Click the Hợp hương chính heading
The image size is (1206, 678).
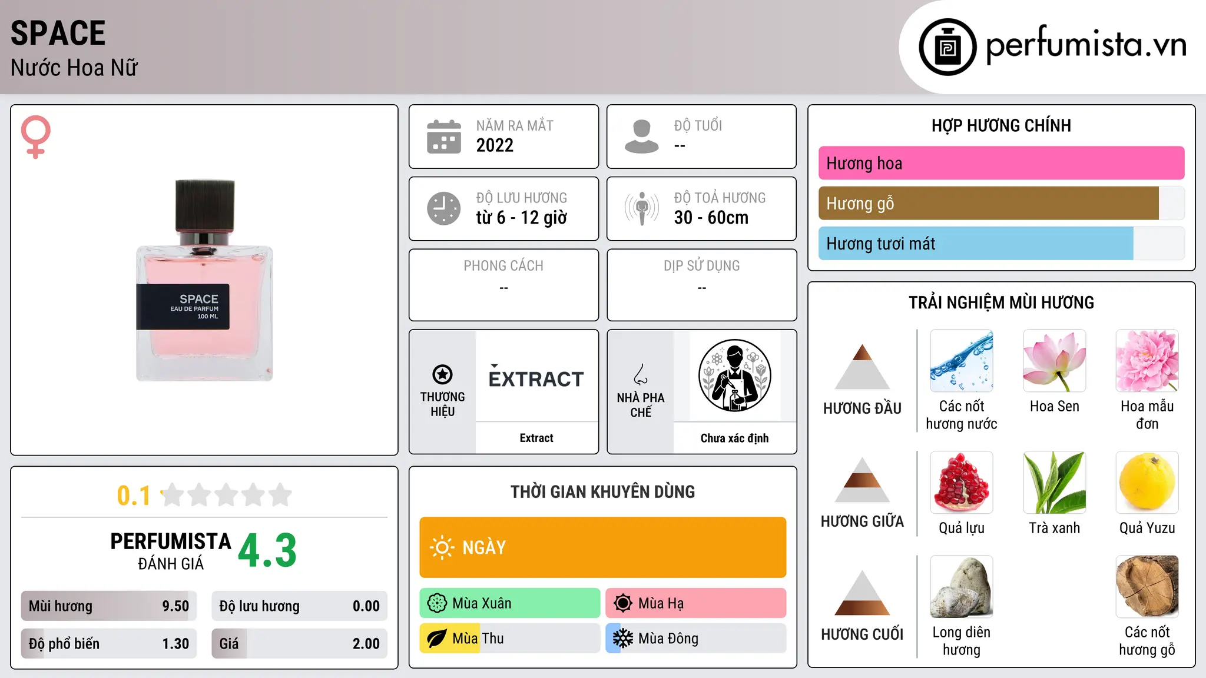1001,125
